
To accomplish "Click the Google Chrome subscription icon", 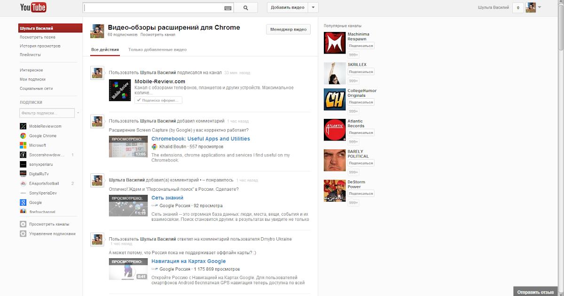I will pyautogui.click(x=23, y=136).
